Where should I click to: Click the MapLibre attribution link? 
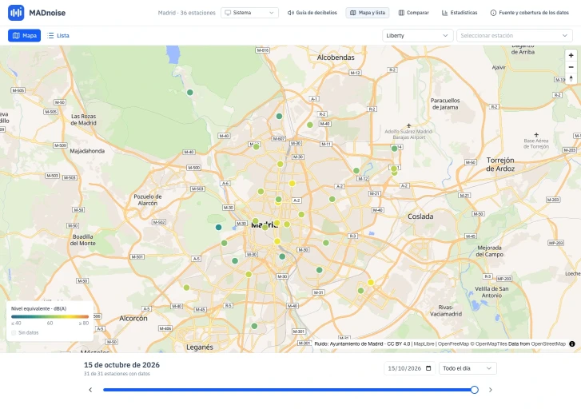click(x=424, y=343)
